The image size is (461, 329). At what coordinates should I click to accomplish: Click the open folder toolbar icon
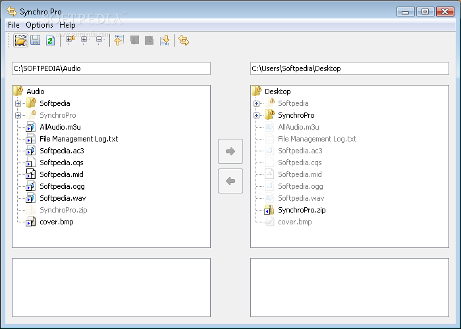(x=20, y=40)
